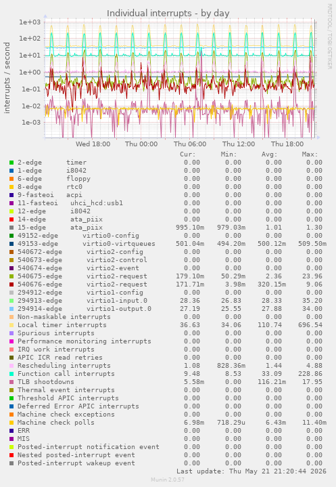This screenshot has width=336, height=487.
Task: Click the Last update timestamp text
Action: pyautogui.click(x=251, y=471)
